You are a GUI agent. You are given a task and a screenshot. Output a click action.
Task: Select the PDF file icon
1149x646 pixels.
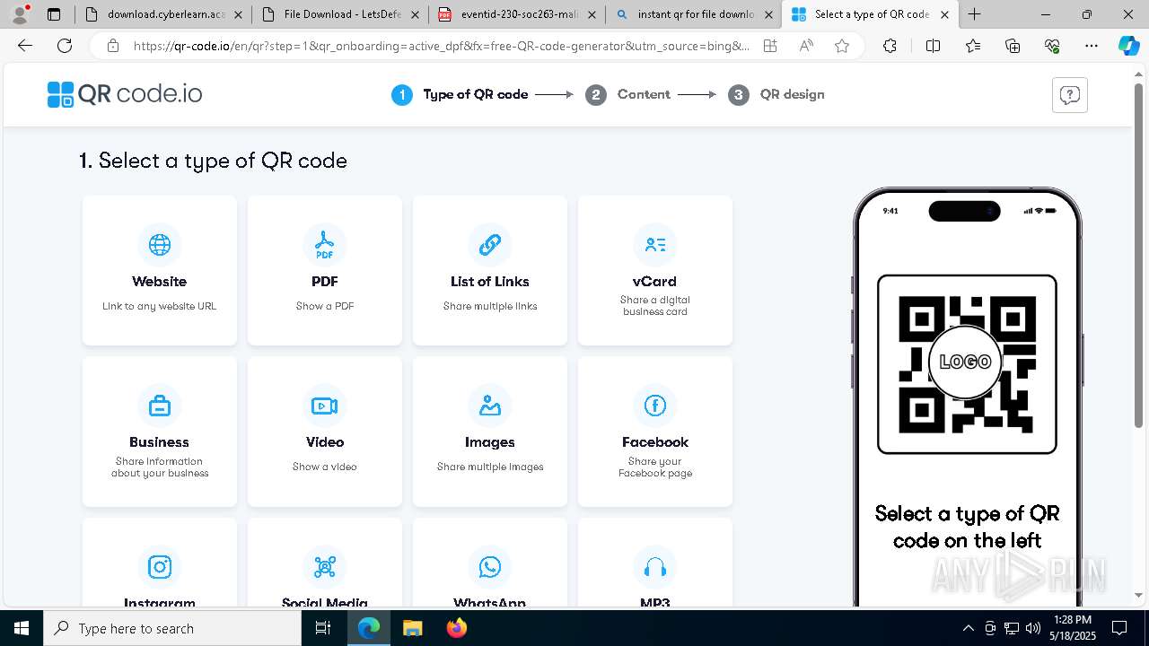click(325, 245)
